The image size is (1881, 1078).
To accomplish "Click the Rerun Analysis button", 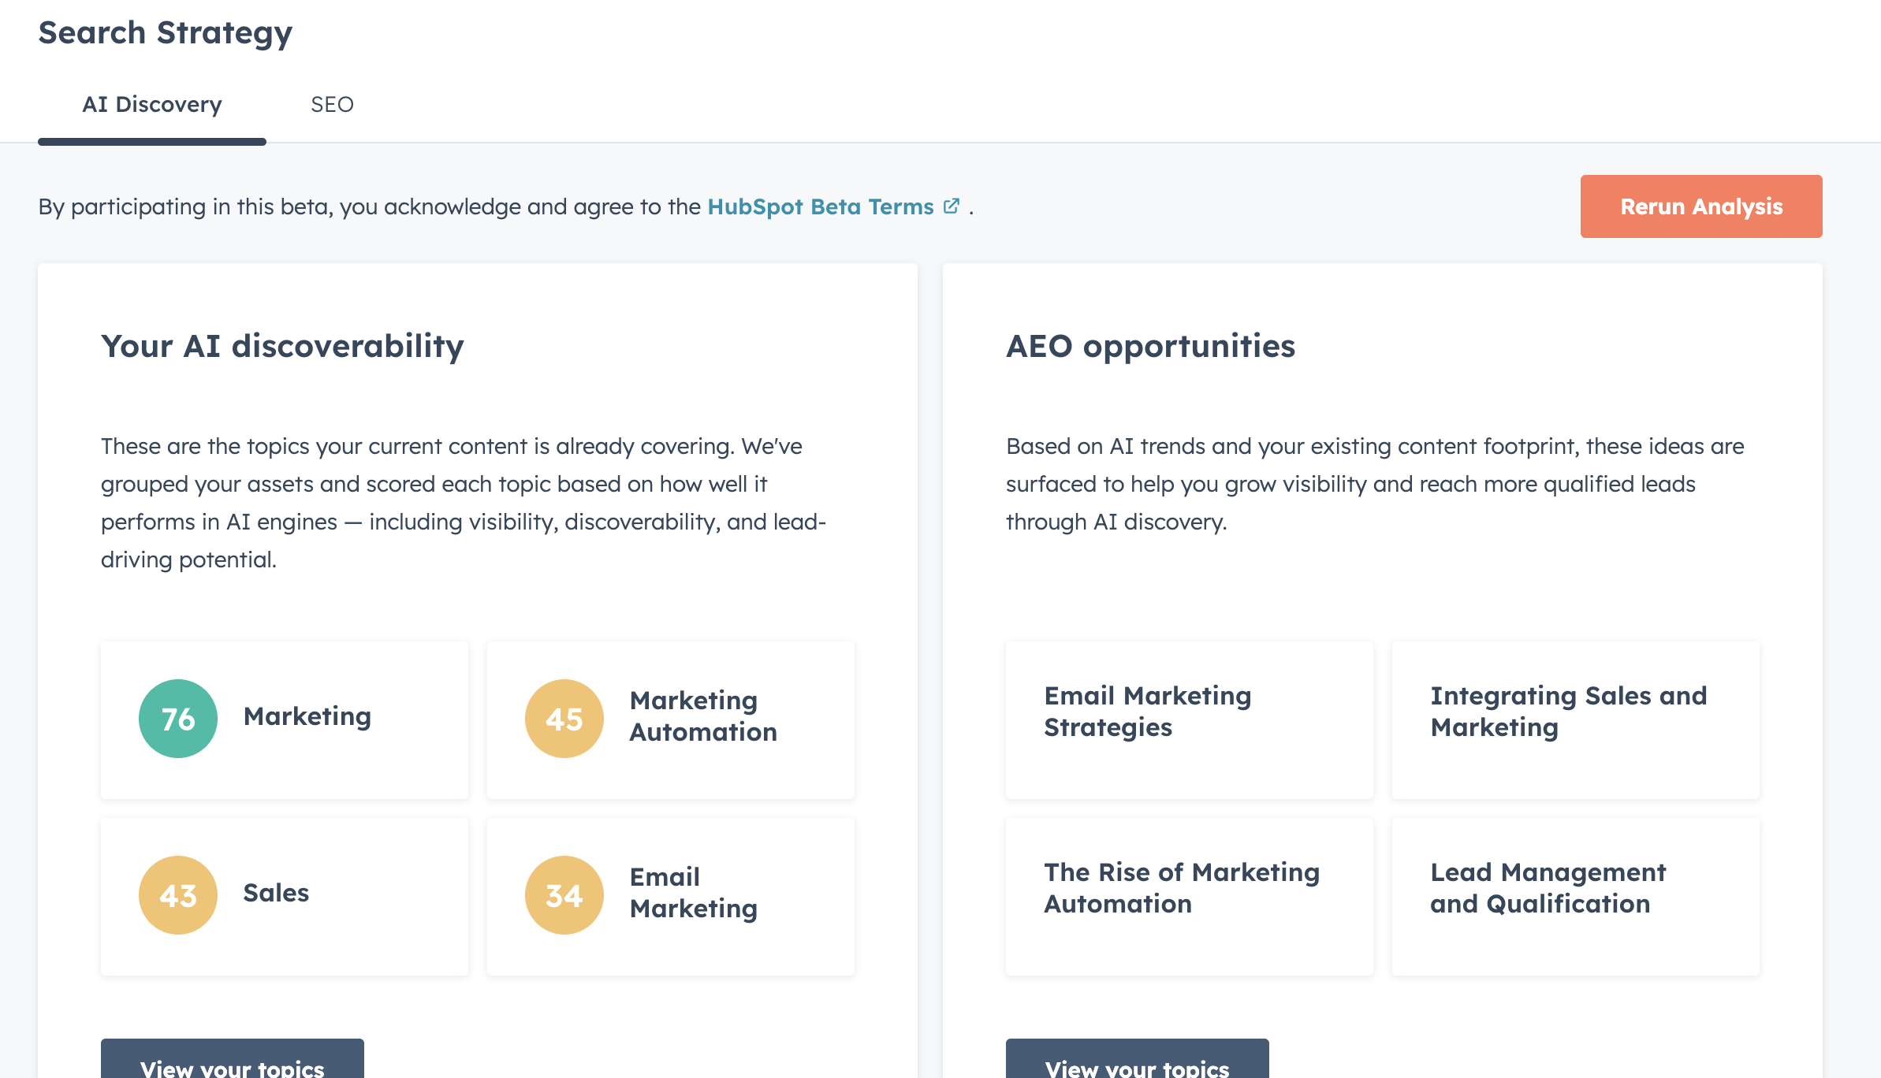I will pos(1701,206).
